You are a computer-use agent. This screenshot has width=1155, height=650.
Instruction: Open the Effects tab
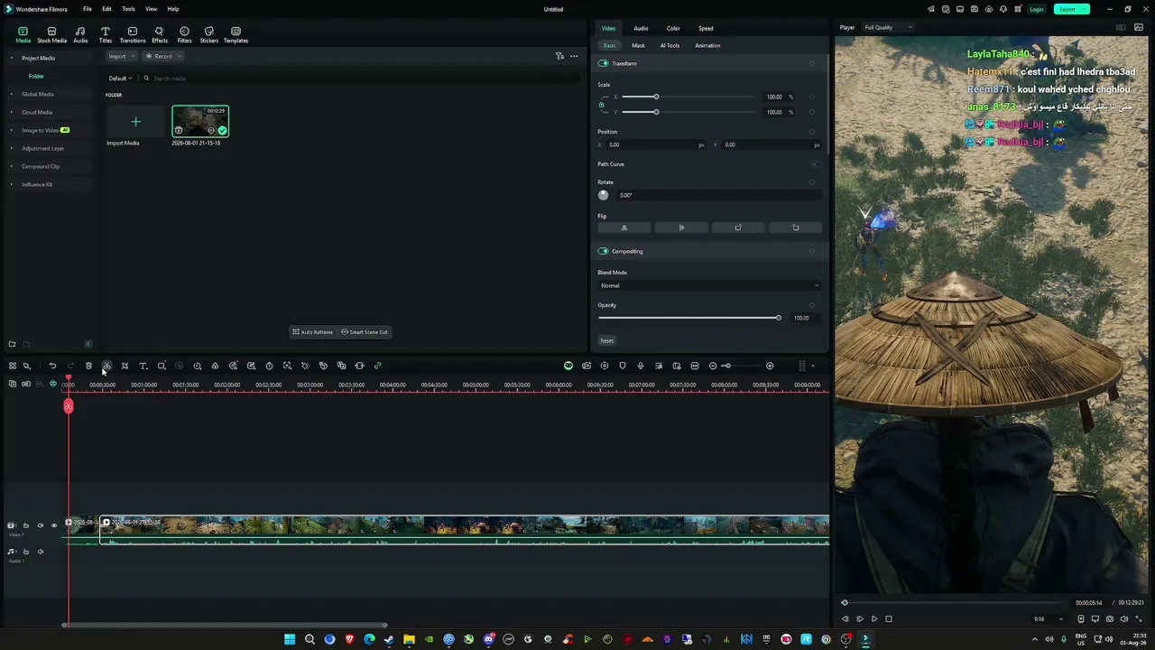160,35
